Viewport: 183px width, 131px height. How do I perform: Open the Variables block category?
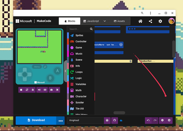click(x=81, y=84)
